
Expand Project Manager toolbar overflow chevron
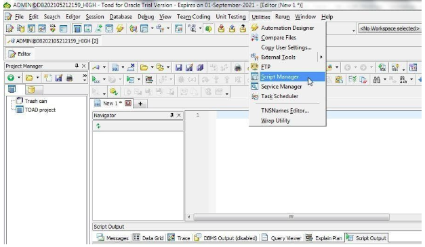pos(85,78)
